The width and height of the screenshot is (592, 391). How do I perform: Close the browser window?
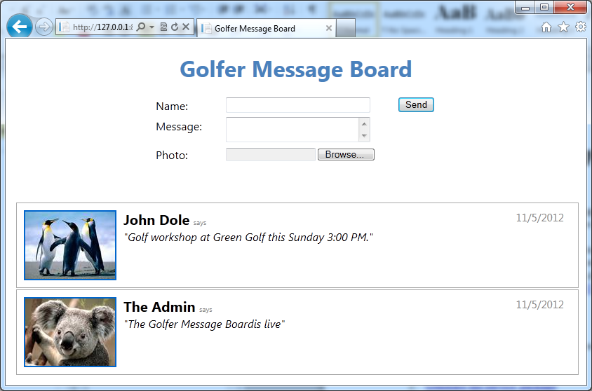[570, 7]
